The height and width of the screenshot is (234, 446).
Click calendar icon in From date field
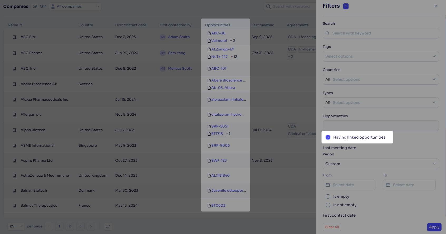[x=328, y=185]
